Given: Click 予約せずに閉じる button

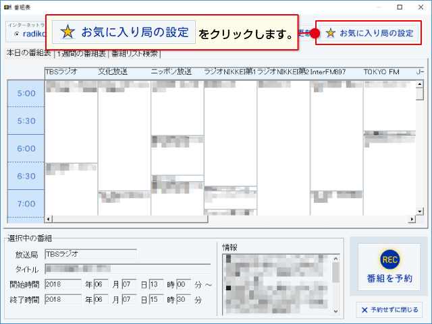Looking at the screenshot, I should [x=389, y=310].
